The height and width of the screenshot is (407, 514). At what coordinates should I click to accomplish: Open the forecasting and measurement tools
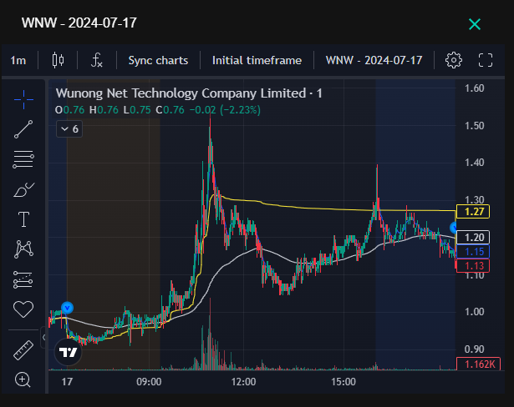pos(23,279)
